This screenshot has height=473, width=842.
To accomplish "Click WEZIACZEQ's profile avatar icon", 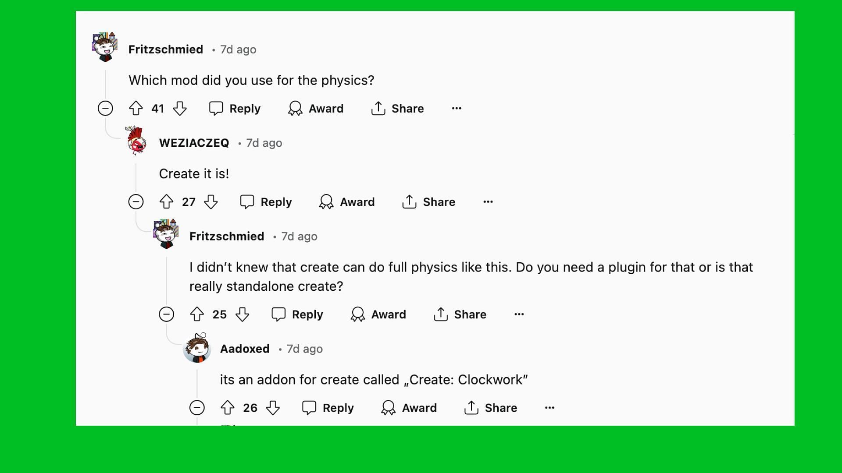I will coord(137,143).
